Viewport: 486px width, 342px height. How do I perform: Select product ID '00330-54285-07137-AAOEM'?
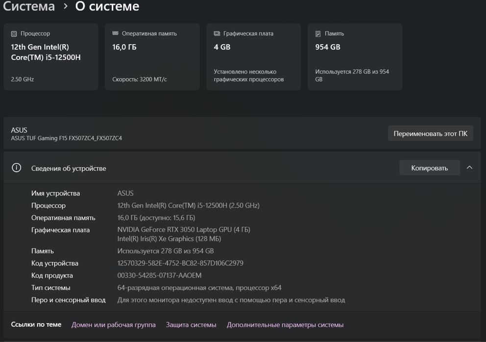pos(159,275)
